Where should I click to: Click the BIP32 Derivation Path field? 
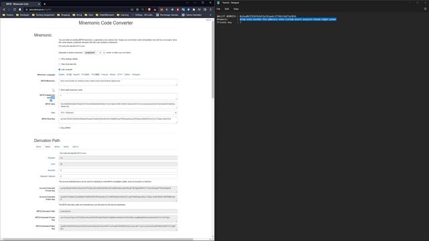coord(118,212)
